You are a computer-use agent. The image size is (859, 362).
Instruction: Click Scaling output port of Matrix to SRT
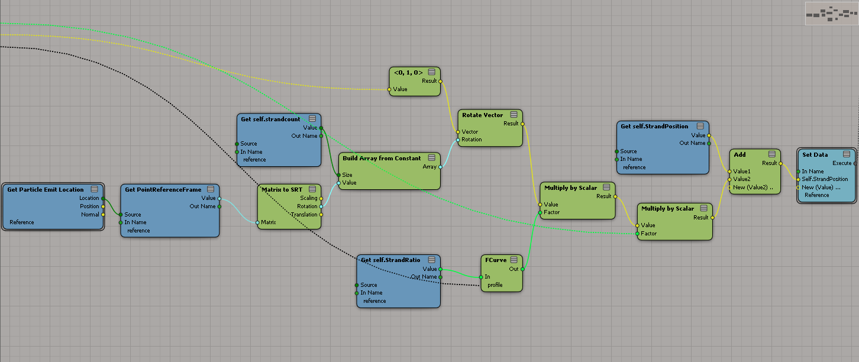(x=321, y=198)
